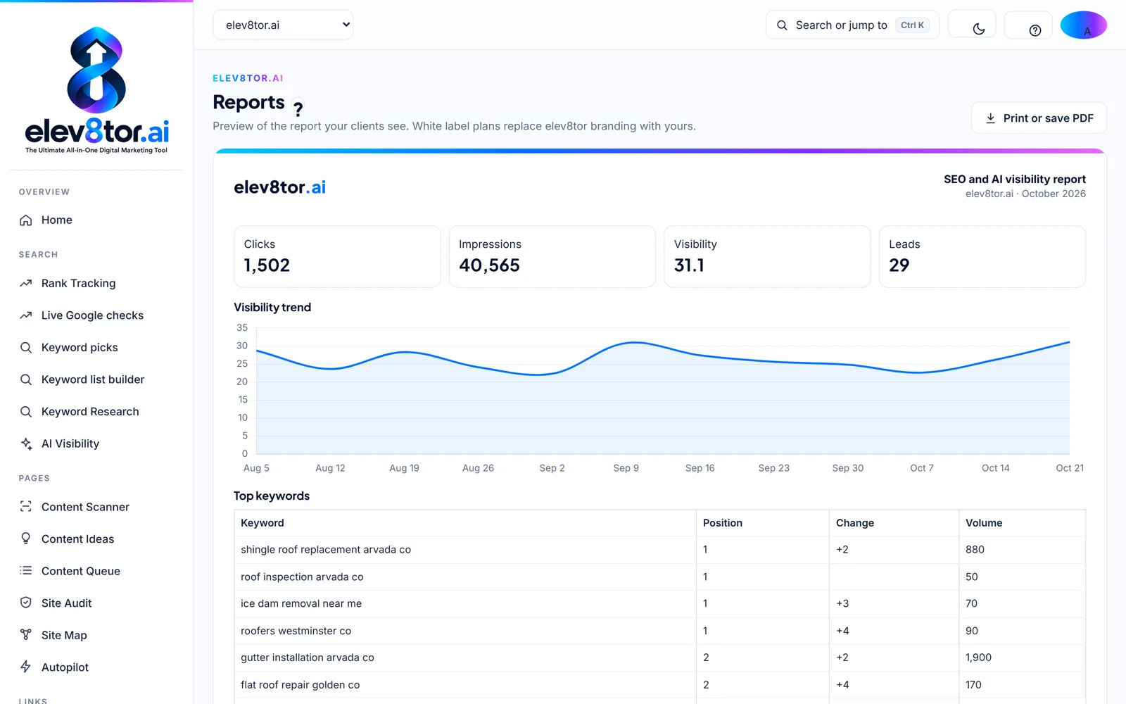The width and height of the screenshot is (1126, 704).
Task: Click the Content Scanner scan icon
Action: (x=26, y=507)
